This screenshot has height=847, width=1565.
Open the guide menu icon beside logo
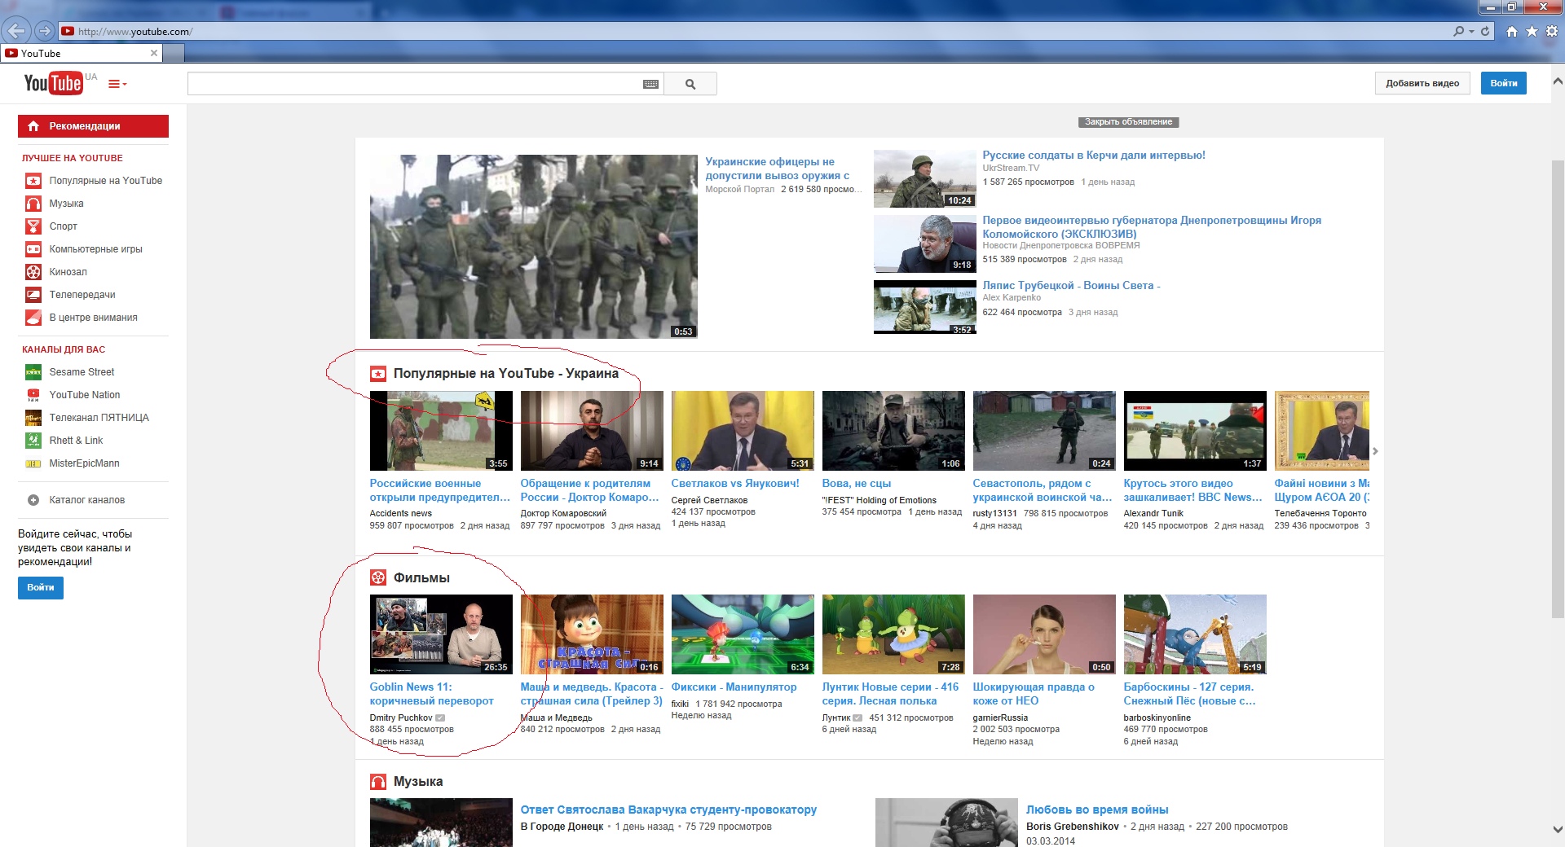(x=117, y=84)
